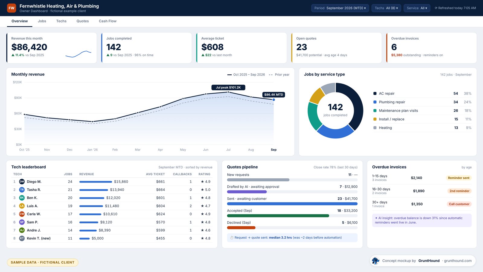
Task: Click the Sample Data Fictional Client badge
Action: click(43, 262)
